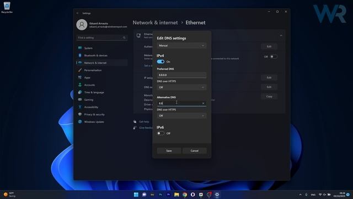Open Privacy & security settings
The width and height of the screenshot is (353, 199).
pyautogui.click(x=102, y=114)
